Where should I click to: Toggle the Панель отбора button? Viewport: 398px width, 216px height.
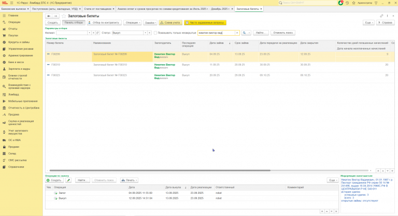point(73,23)
